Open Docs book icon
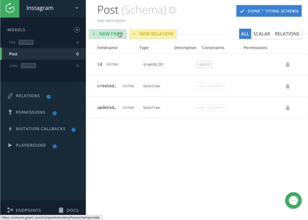The height and width of the screenshot is (220, 308). [61, 210]
